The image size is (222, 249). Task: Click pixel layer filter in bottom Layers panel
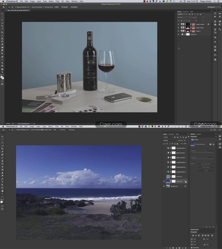175,137
